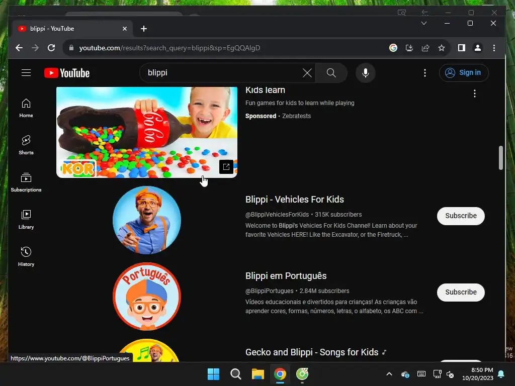This screenshot has height=386, width=515.
Task: Toggle Chrome side panel
Action: click(462, 48)
